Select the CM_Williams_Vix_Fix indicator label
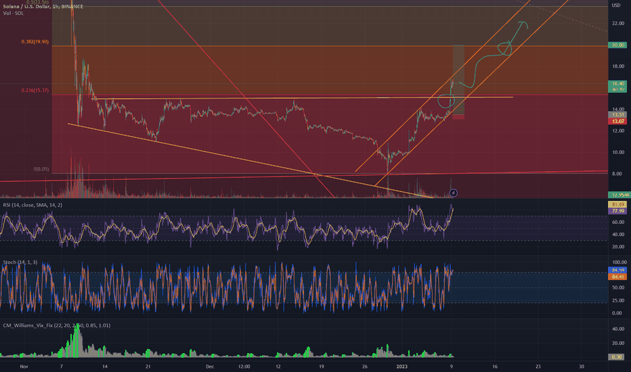631x372 pixels. [57, 325]
